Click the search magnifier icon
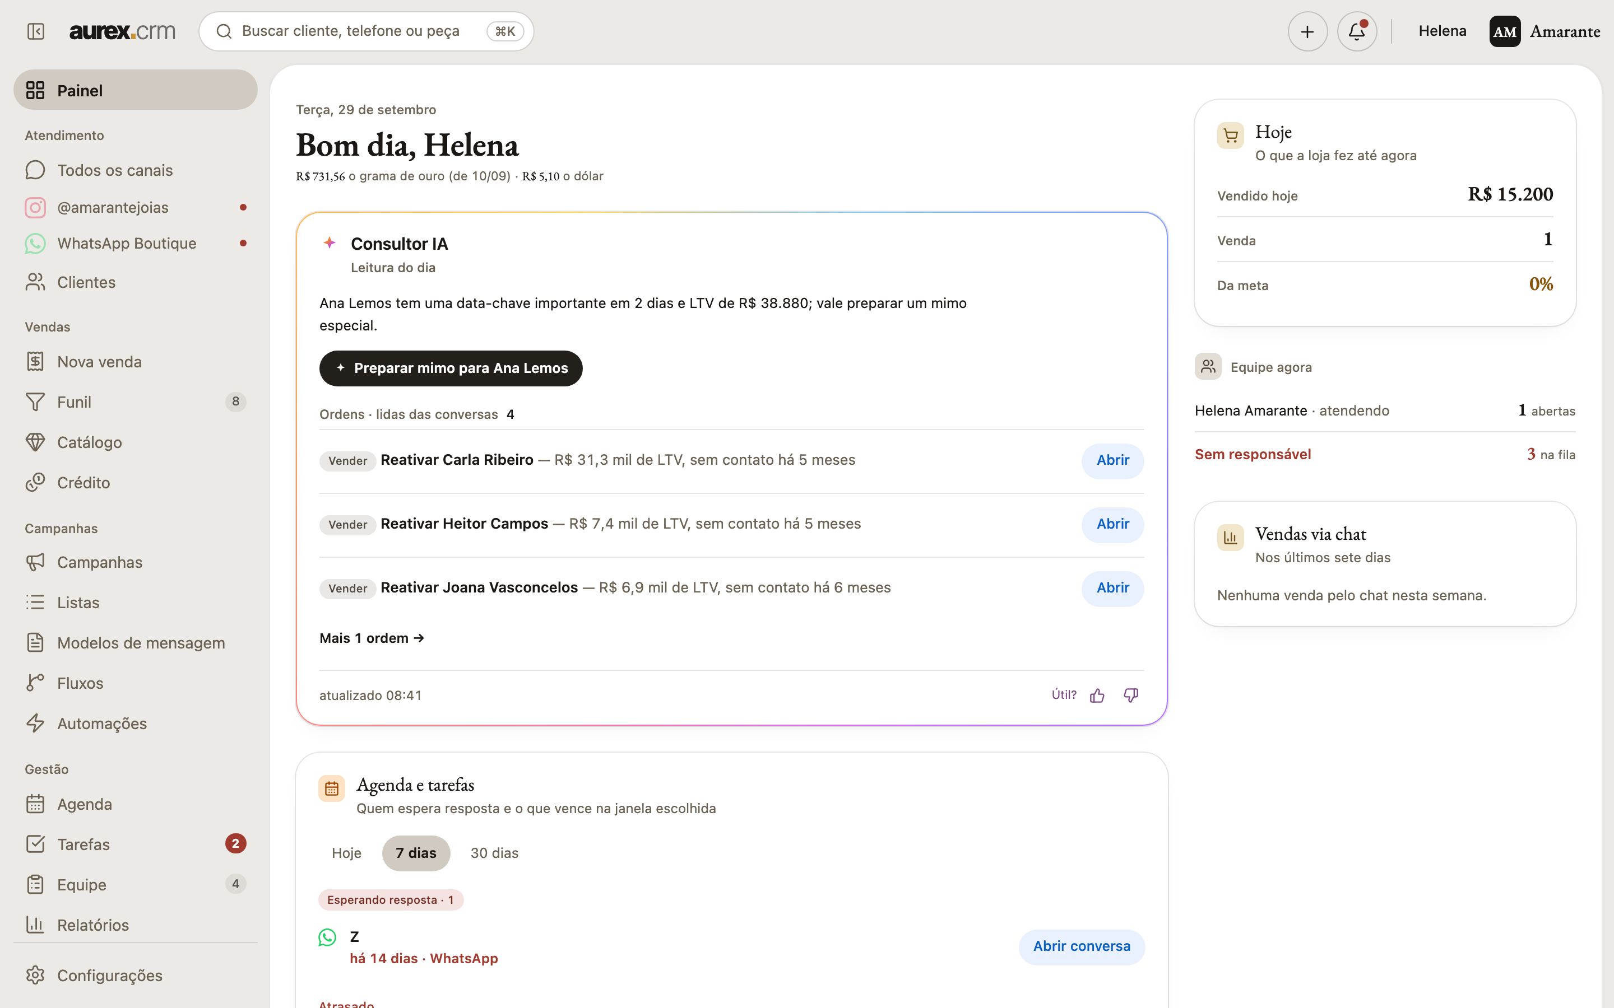This screenshot has width=1614, height=1008. 224,31
